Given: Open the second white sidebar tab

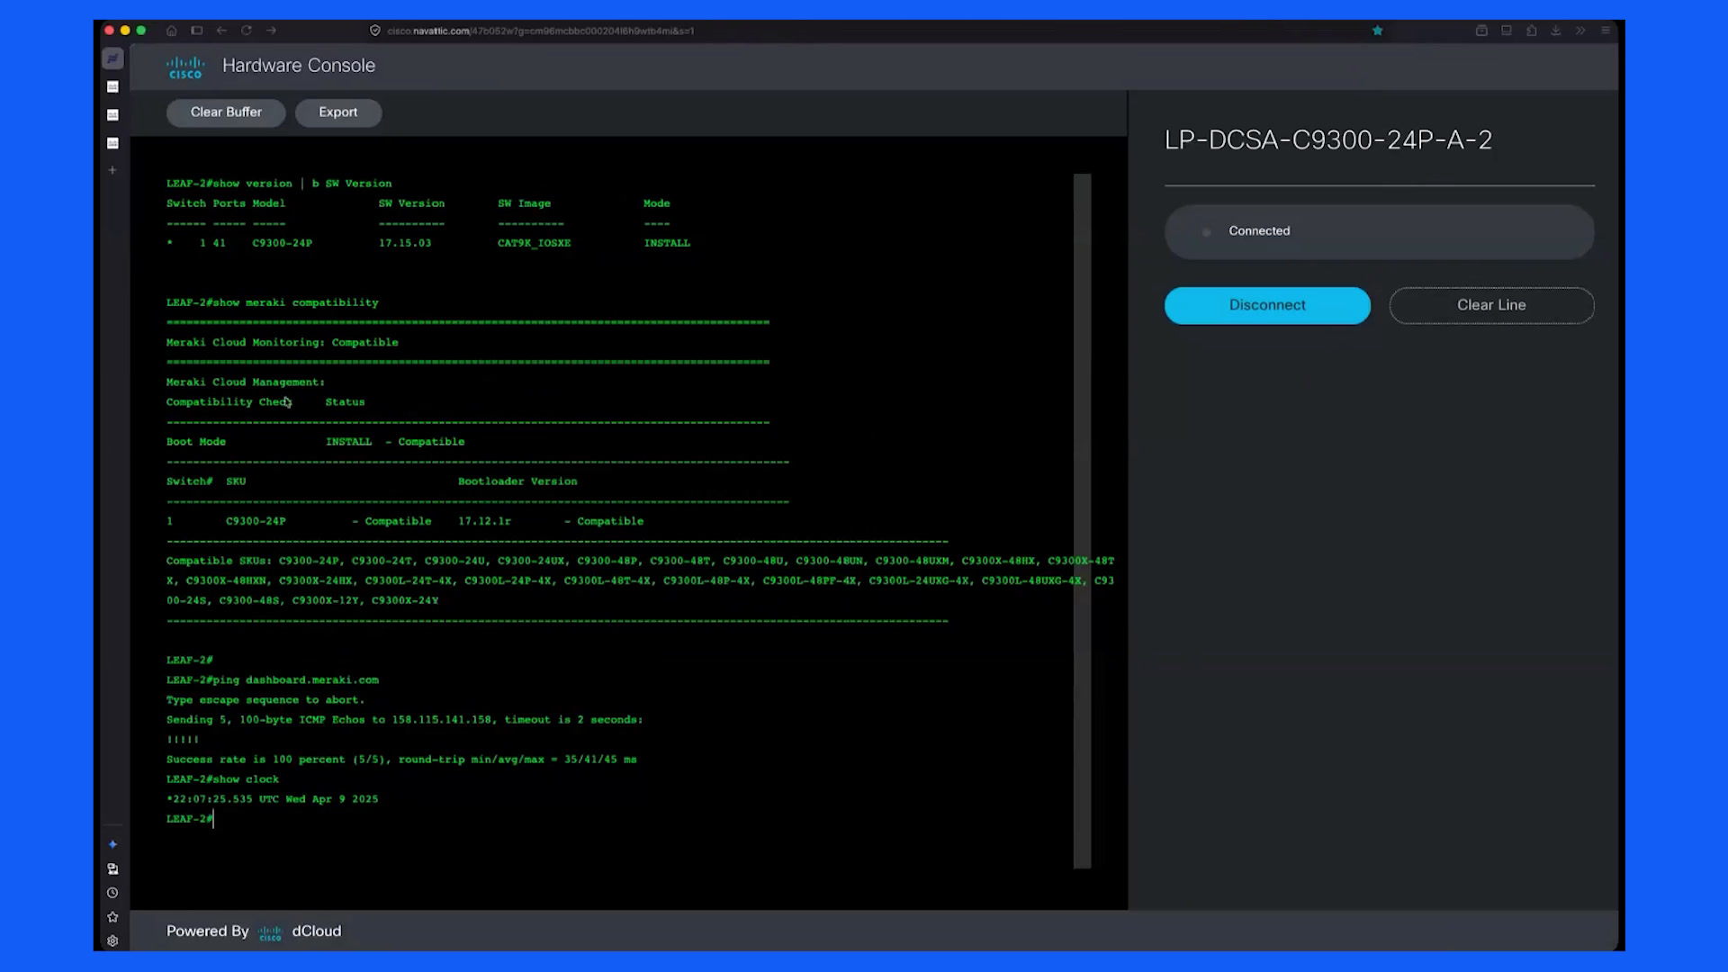Looking at the screenshot, I should 112,115.
